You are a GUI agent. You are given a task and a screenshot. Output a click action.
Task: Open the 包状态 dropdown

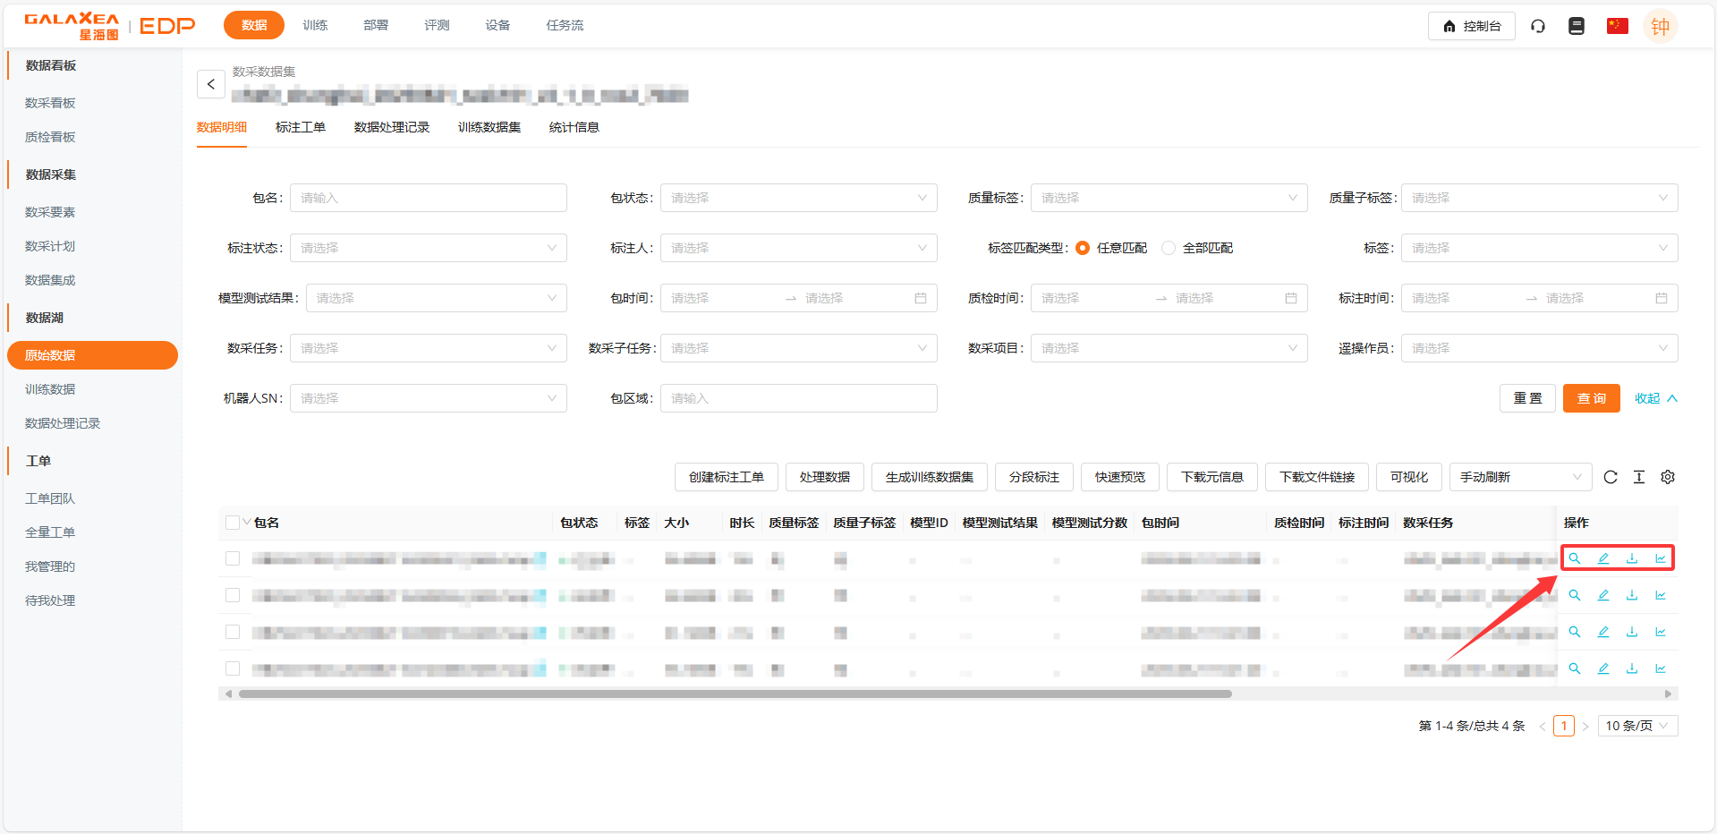(798, 198)
